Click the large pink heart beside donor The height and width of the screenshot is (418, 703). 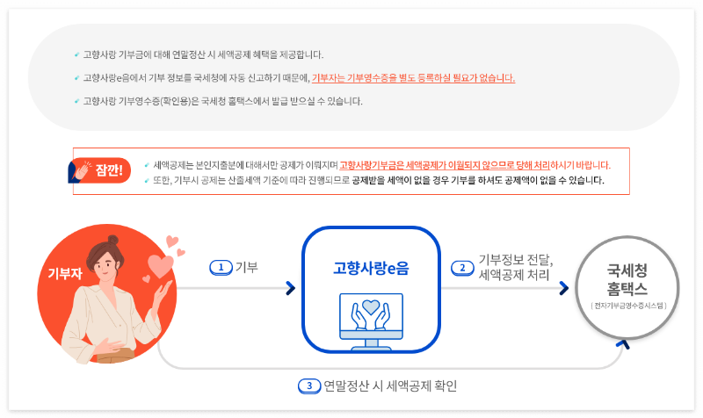[160, 266]
